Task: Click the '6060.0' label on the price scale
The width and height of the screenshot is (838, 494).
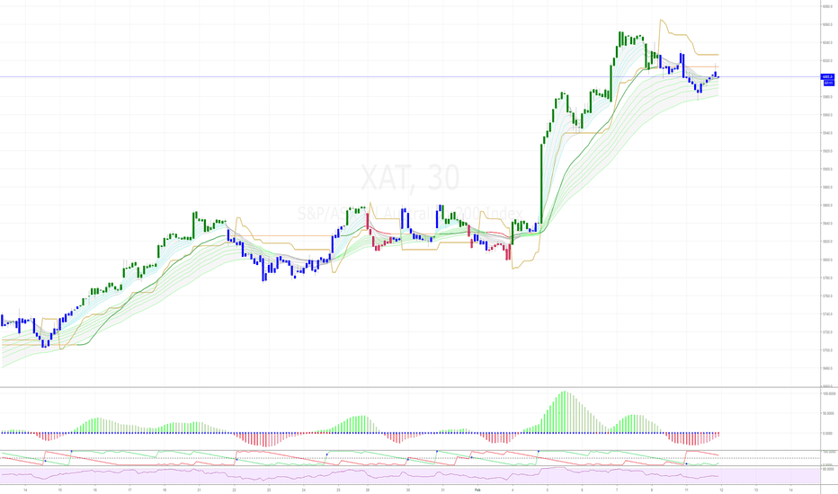Action: [x=827, y=24]
